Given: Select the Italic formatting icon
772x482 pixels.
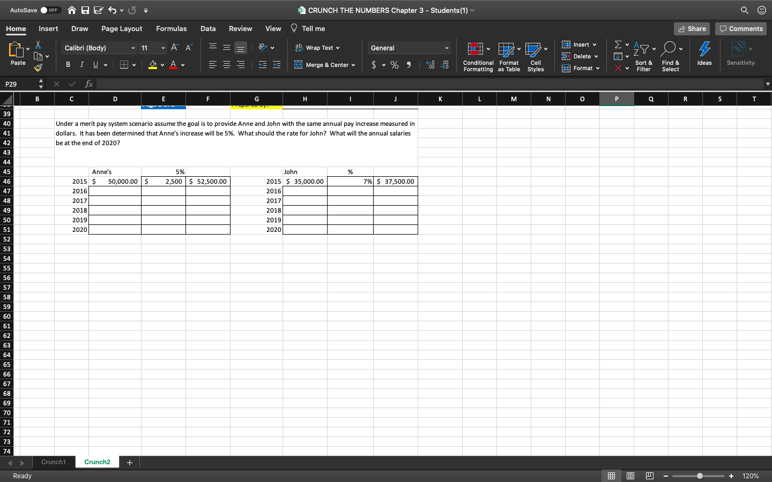Looking at the screenshot, I should 81,64.
